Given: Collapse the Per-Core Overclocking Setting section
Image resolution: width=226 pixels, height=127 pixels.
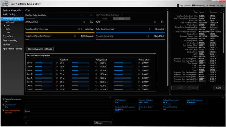Looking at the screenshot, I should [154, 55].
